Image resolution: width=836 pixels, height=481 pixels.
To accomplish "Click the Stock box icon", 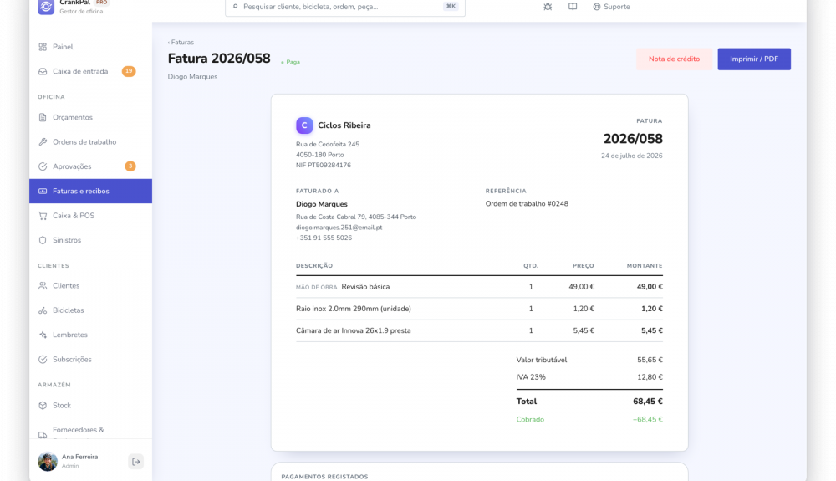I will [43, 405].
